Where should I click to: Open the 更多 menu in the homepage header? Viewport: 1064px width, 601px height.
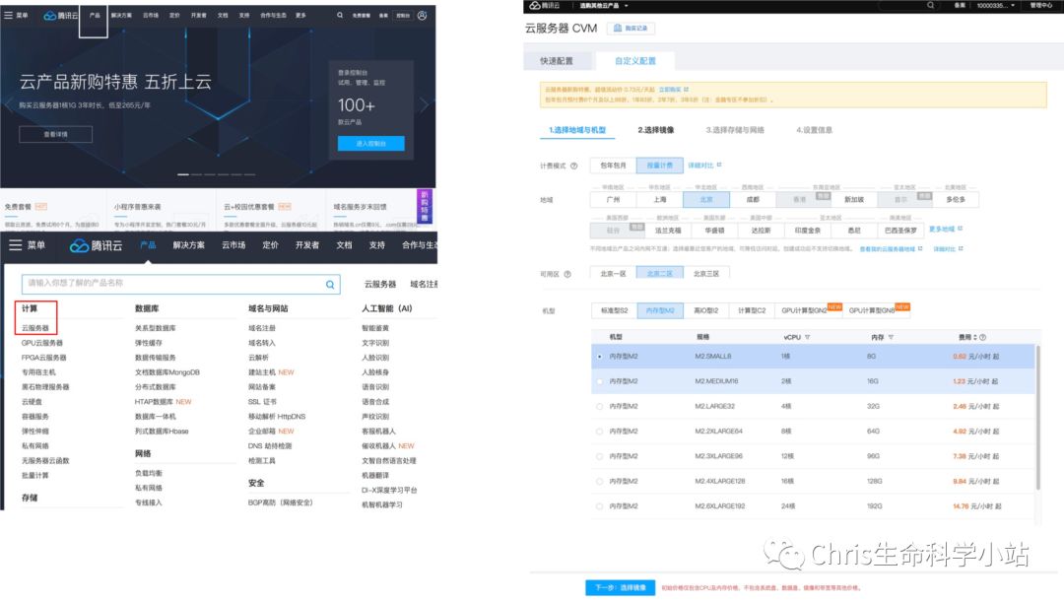300,15
